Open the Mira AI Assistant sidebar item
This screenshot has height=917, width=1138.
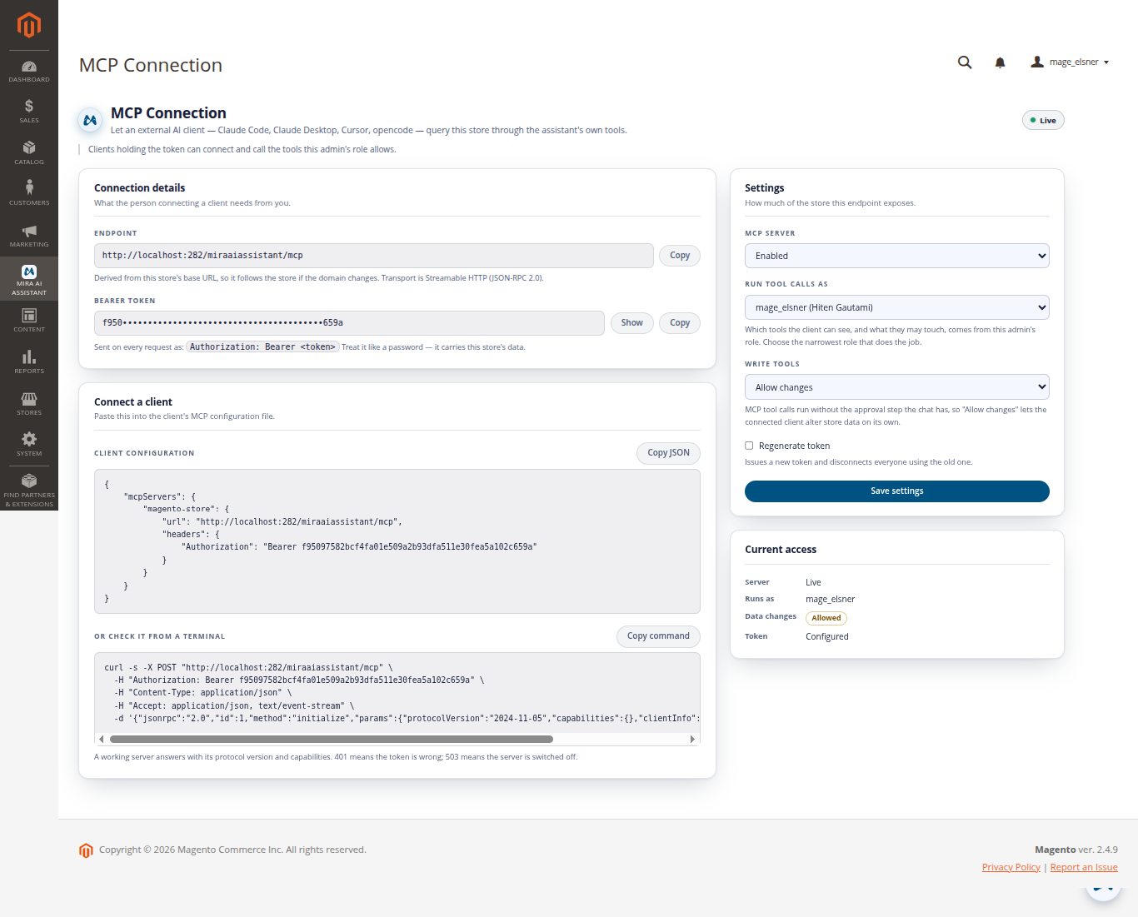tap(29, 279)
